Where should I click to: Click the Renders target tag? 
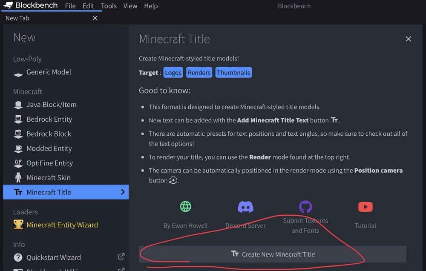coord(199,73)
